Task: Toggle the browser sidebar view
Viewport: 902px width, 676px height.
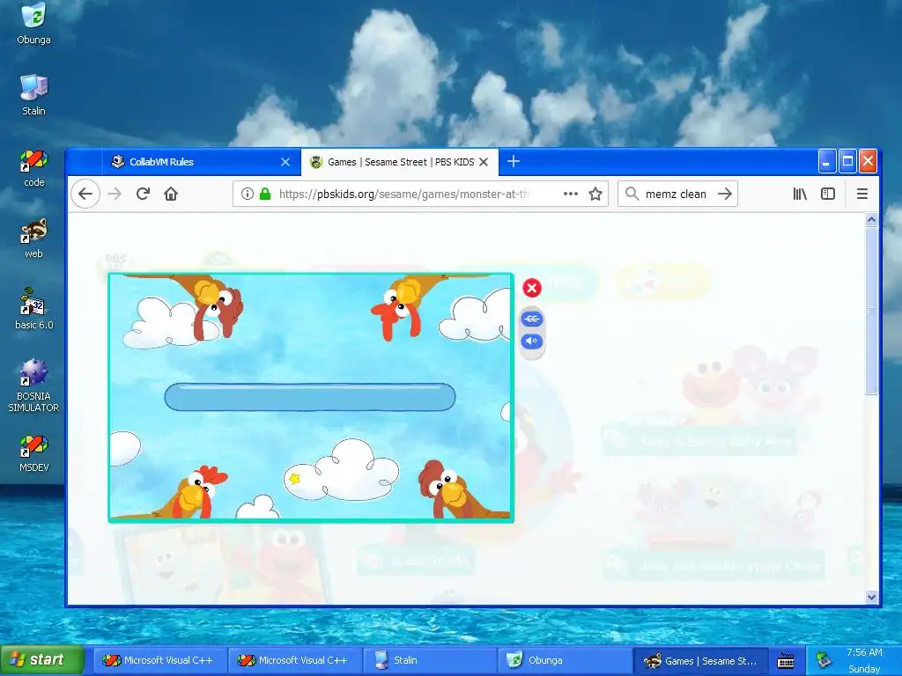Action: [x=828, y=194]
